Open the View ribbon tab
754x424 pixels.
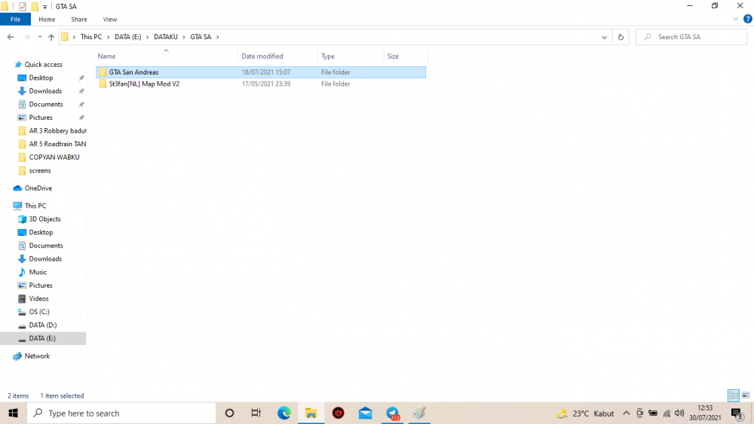point(109,20)
